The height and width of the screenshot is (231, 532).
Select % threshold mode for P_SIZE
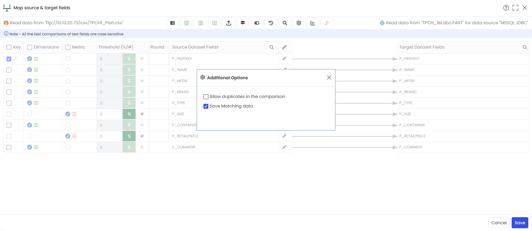point(129,114)
